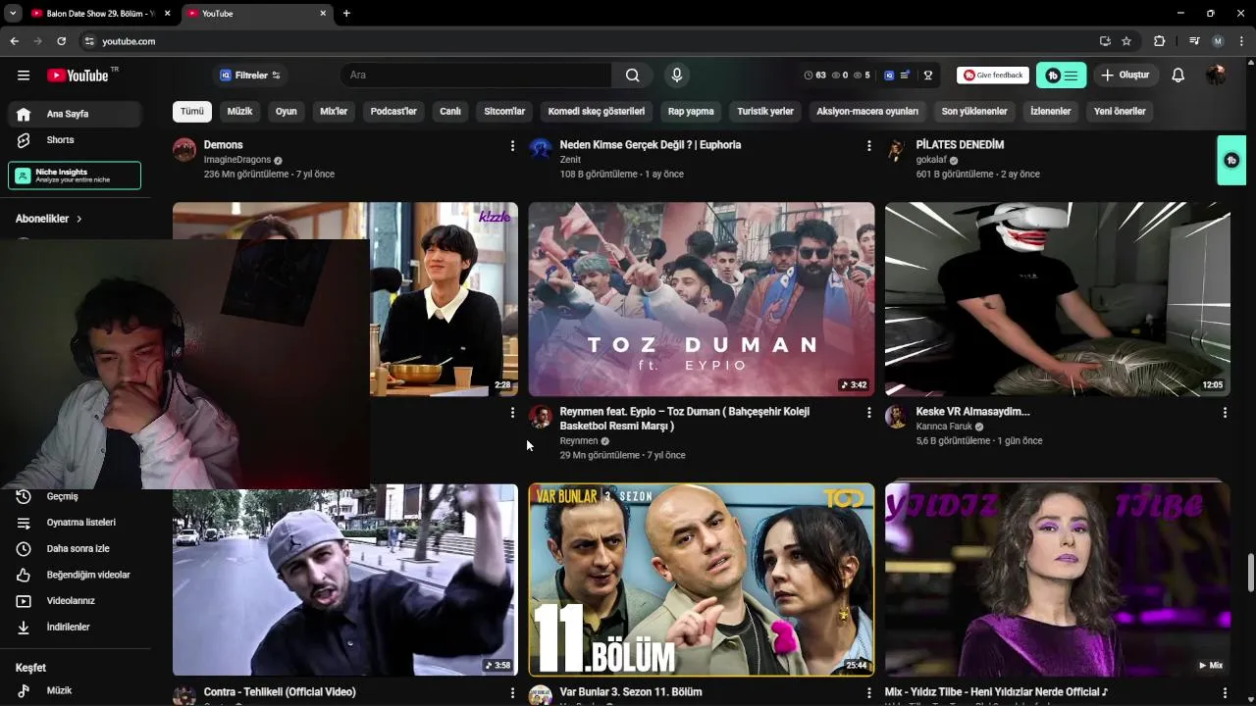This screenshot has height=706, width=1256.
Task: Open the Chrome extensions puzzle icon
Action: coord(1159,41)
